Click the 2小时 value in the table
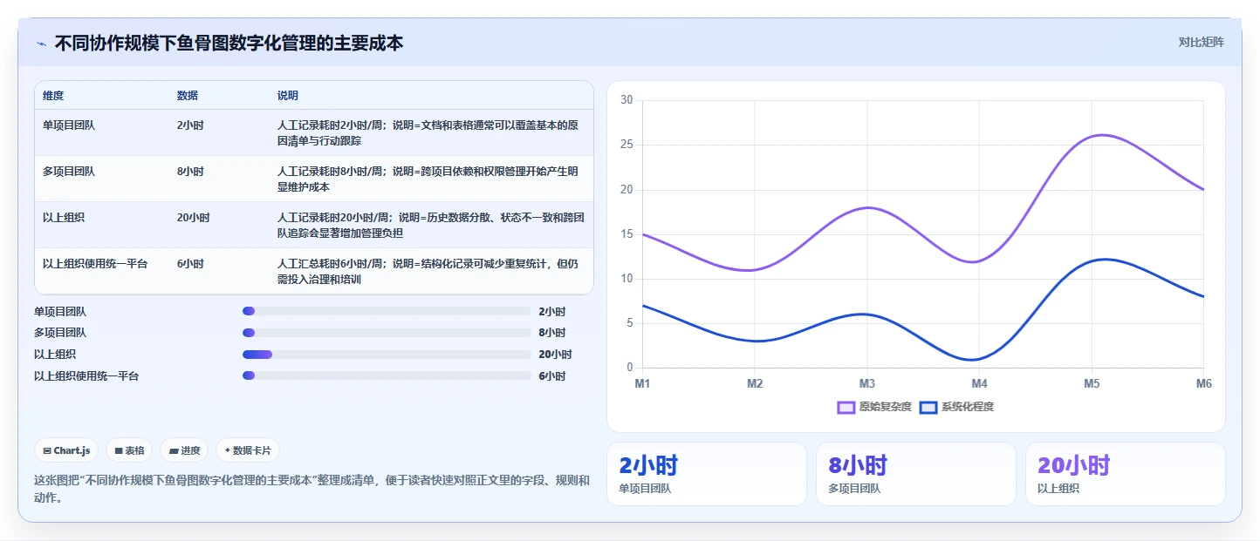 coord(190,125)
